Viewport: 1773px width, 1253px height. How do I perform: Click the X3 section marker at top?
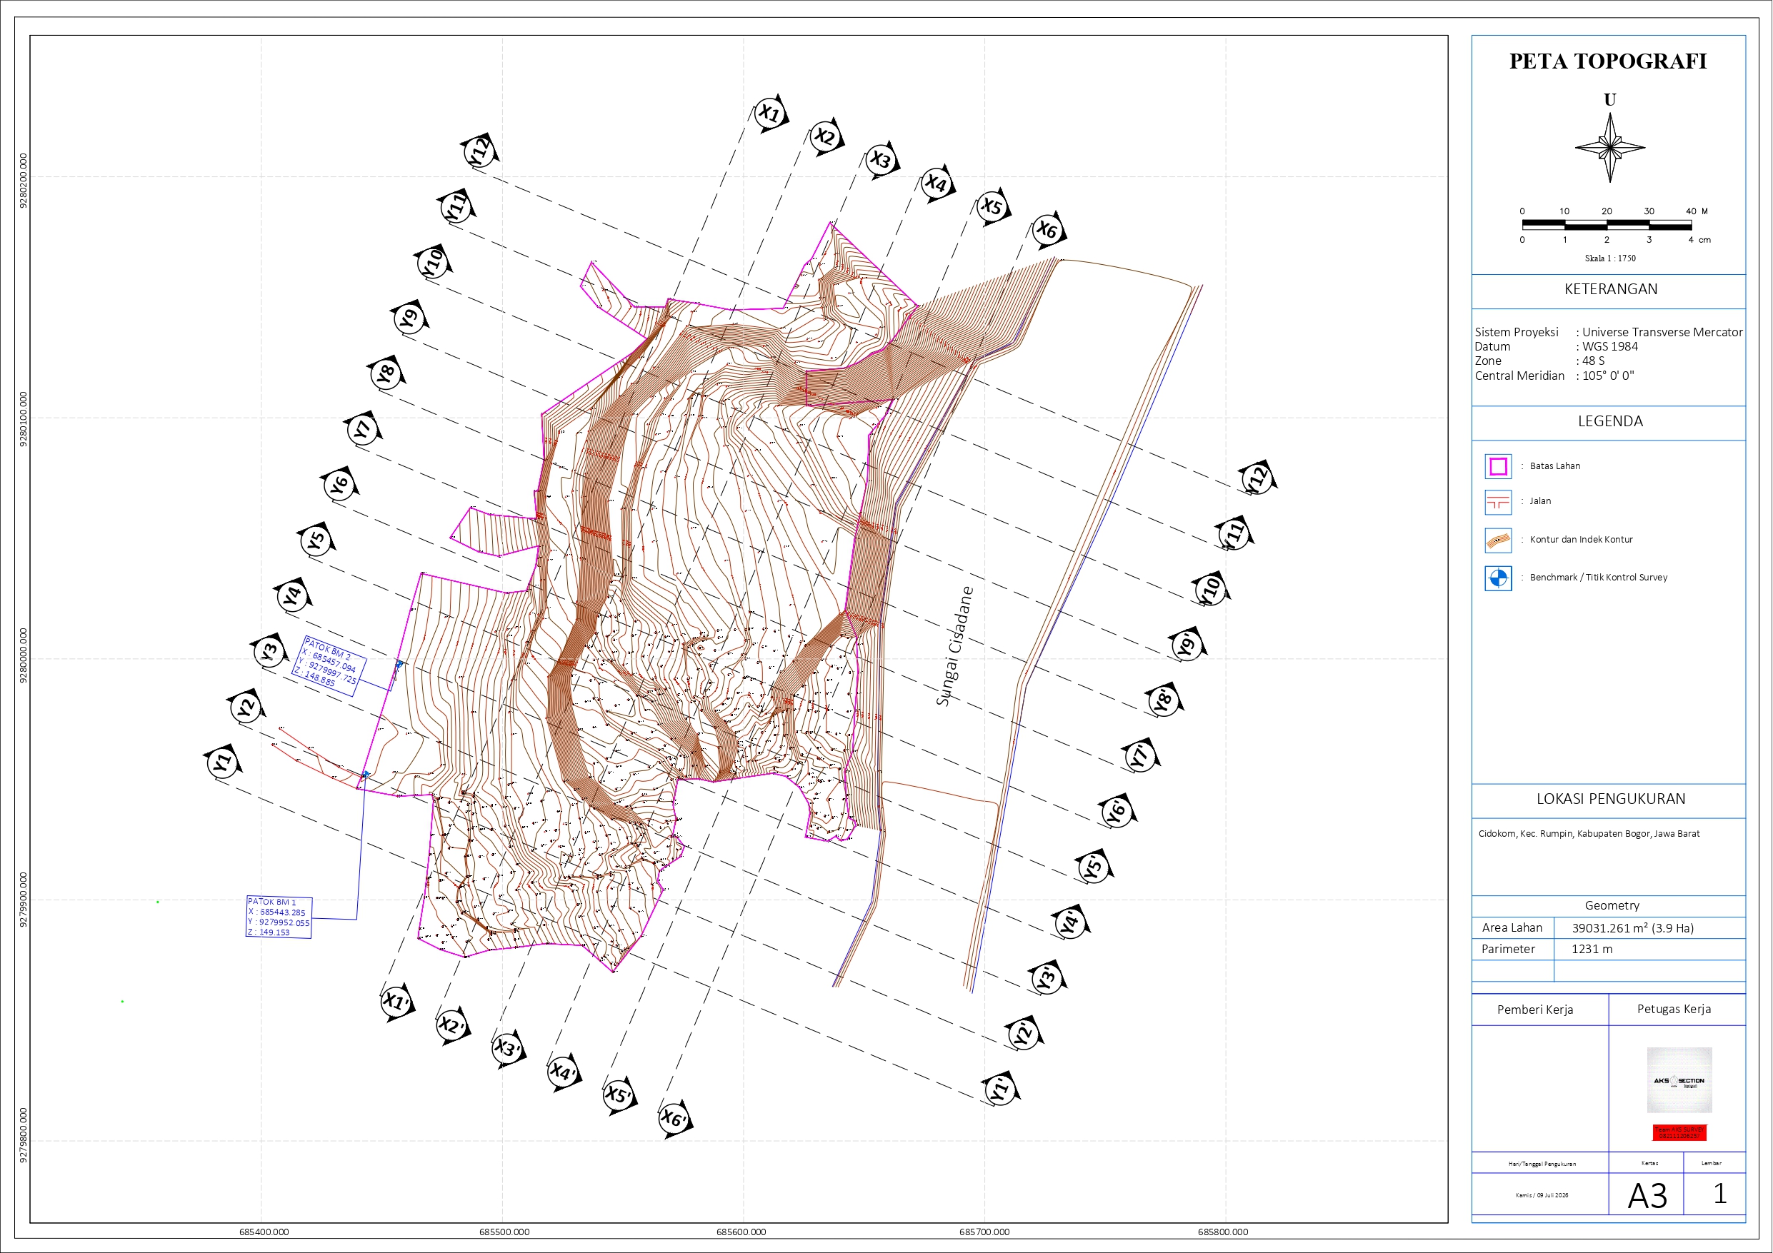pos(881,160)
